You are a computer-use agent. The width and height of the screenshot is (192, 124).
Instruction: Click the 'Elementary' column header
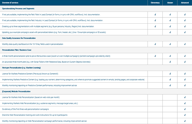pyautogui.click(x=155, y=2)
